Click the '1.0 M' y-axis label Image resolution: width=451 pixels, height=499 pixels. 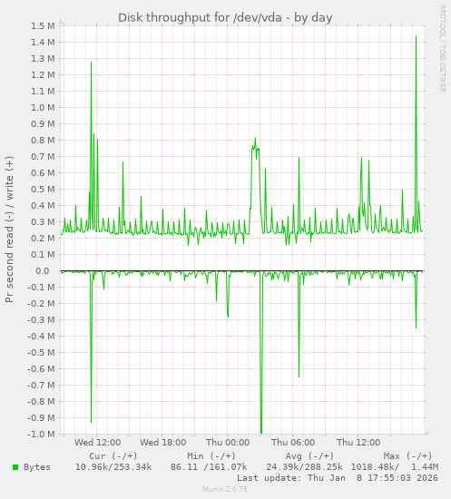(43, 108)
